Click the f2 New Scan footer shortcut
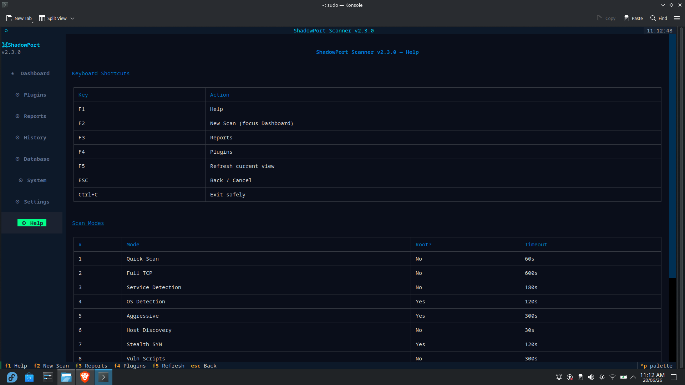685x385 pixels. click(x=51, y=366)
